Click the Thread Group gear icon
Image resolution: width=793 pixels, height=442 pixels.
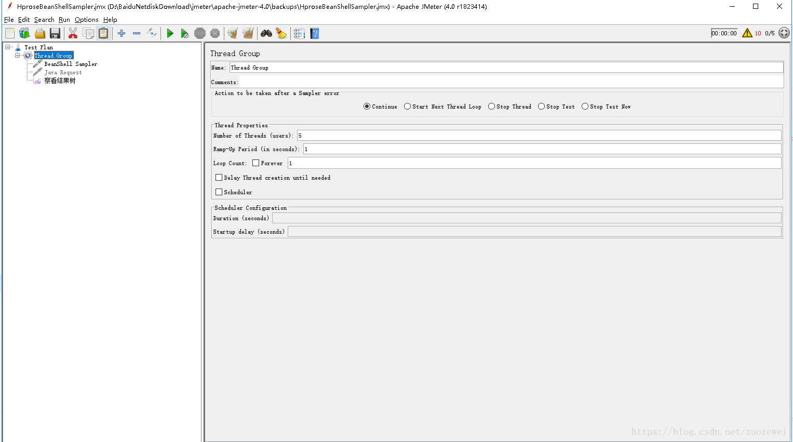[x=28, y=56]
